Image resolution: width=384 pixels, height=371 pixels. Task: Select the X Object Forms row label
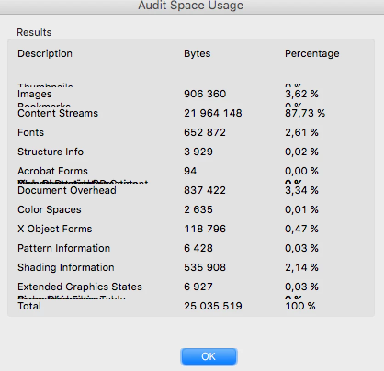55,229
